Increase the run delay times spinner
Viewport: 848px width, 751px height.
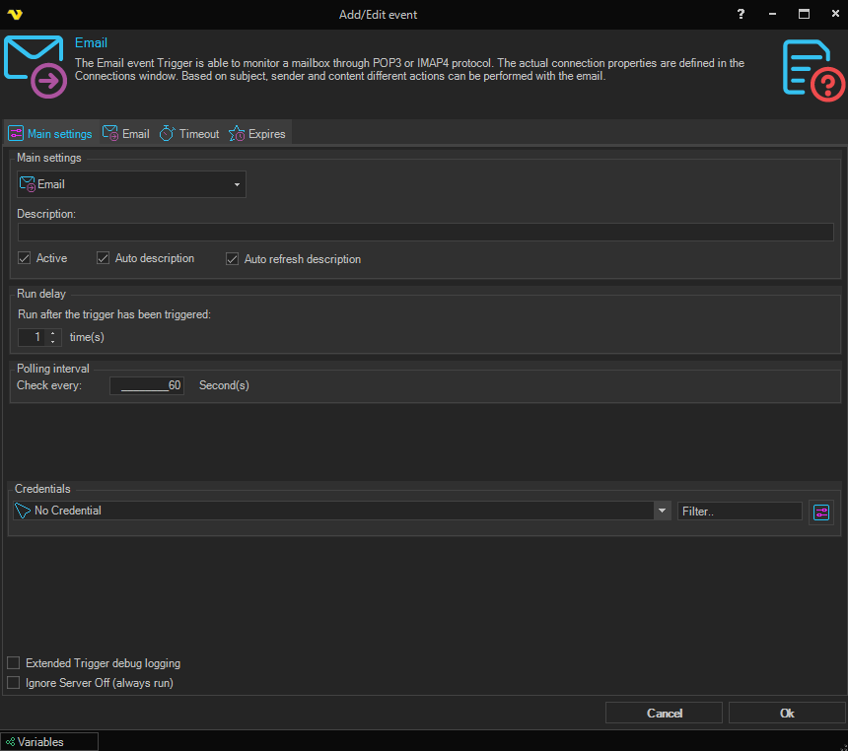click(52, 333)
